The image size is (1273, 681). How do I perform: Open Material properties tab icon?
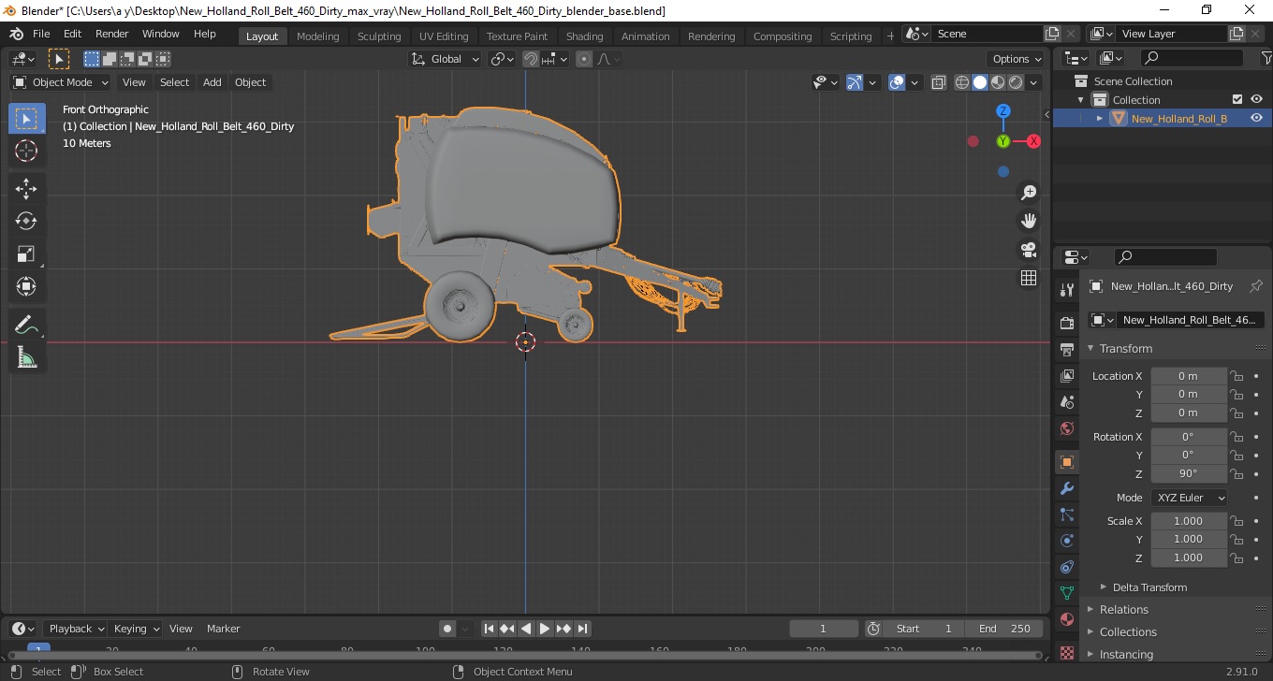coord(1066,619)
